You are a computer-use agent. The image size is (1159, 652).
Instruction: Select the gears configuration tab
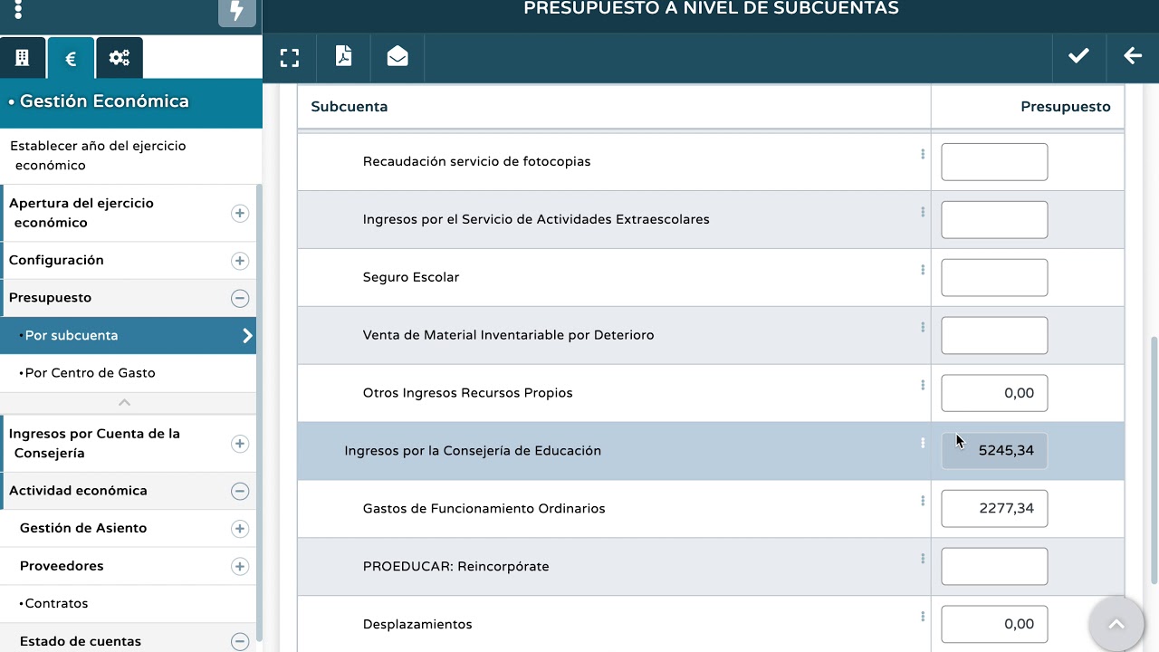pos(120,58)
